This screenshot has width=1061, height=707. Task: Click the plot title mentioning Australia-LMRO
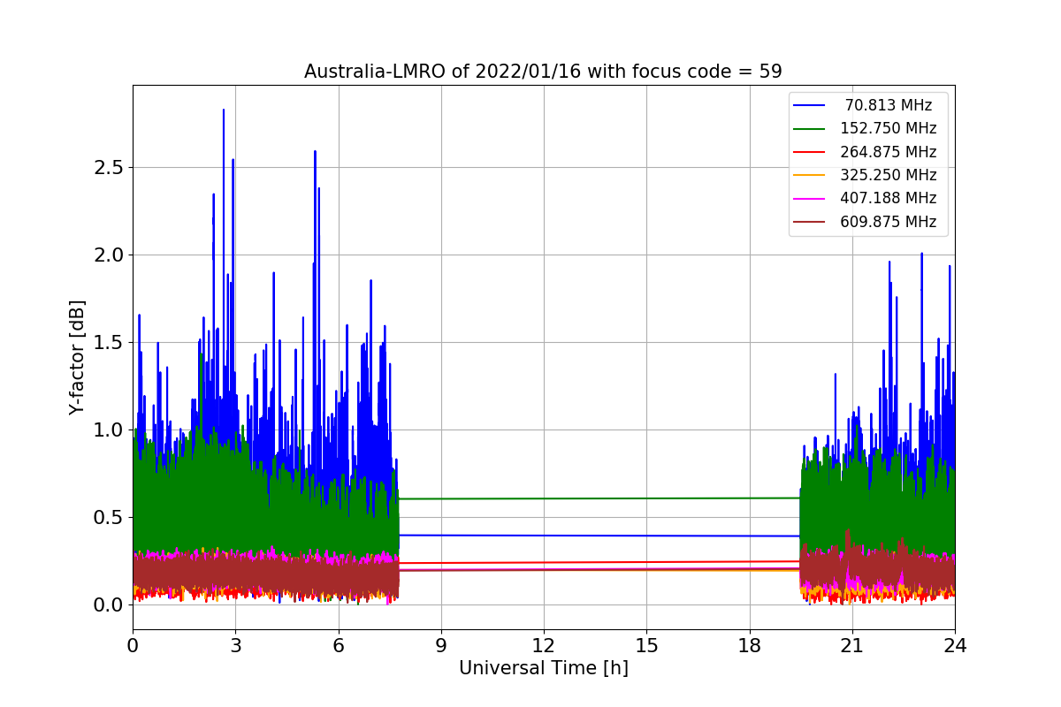tap(543, 72)
